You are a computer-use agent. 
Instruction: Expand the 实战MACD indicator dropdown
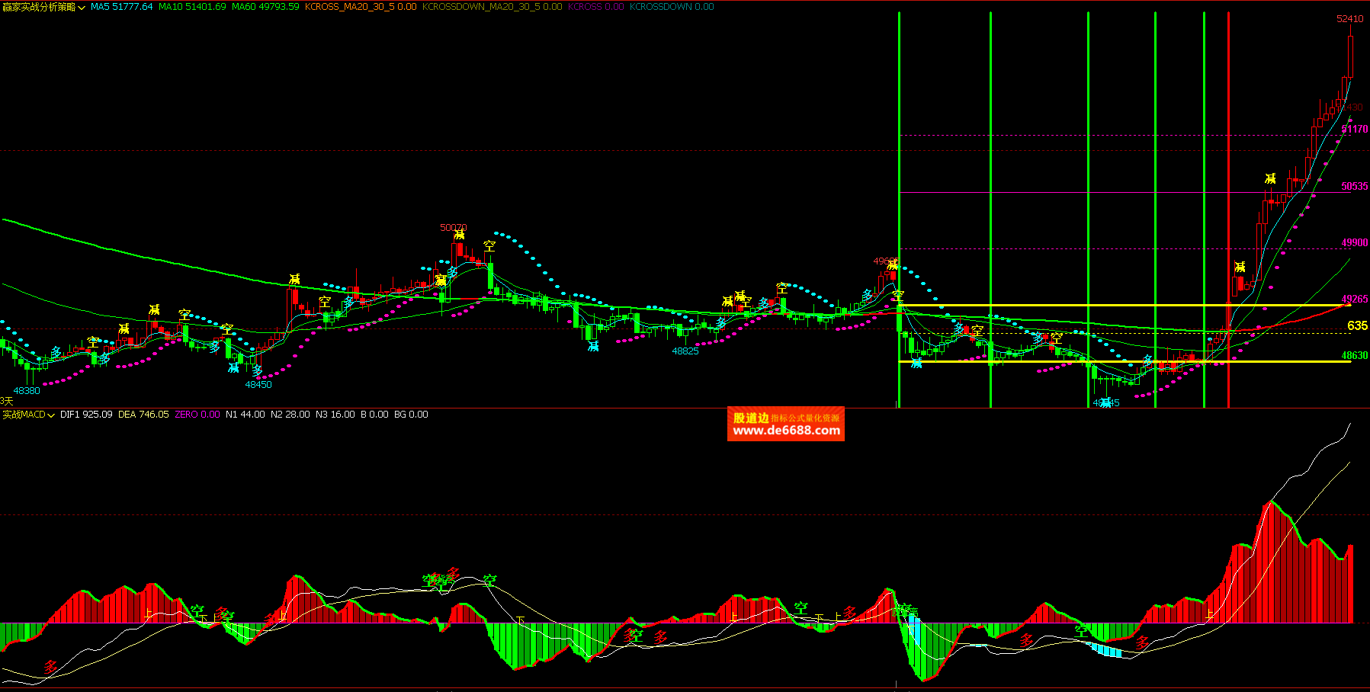28,415
